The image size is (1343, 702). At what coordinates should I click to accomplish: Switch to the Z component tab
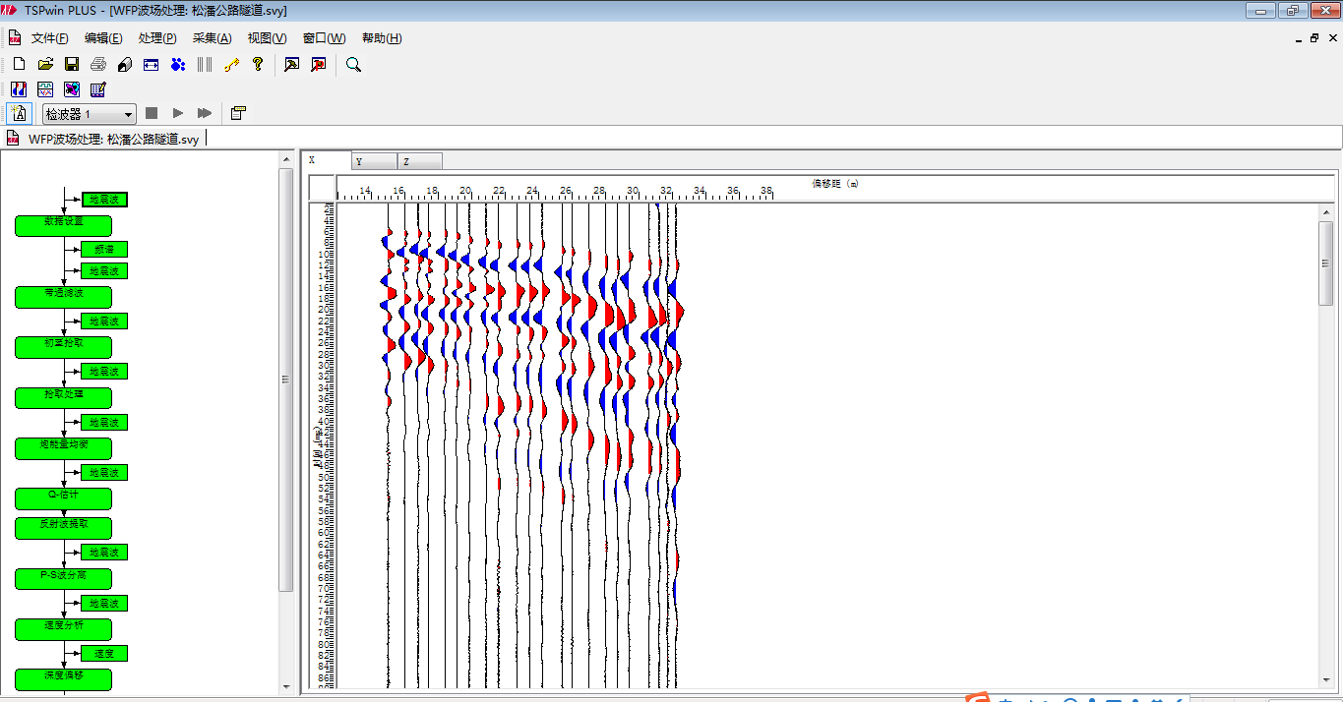pyautogui.click(x=420, y=161)
